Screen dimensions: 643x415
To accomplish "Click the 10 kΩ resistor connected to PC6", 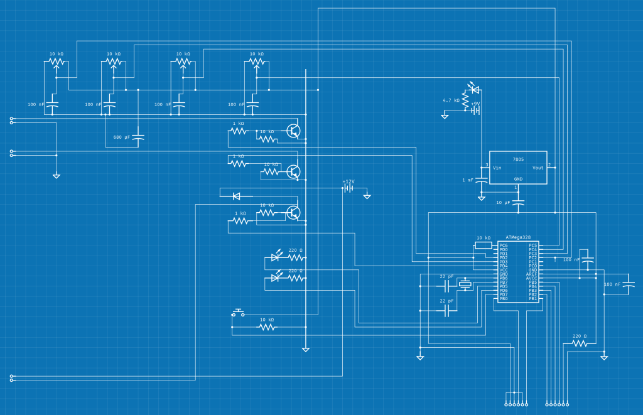I will point(484,245).
